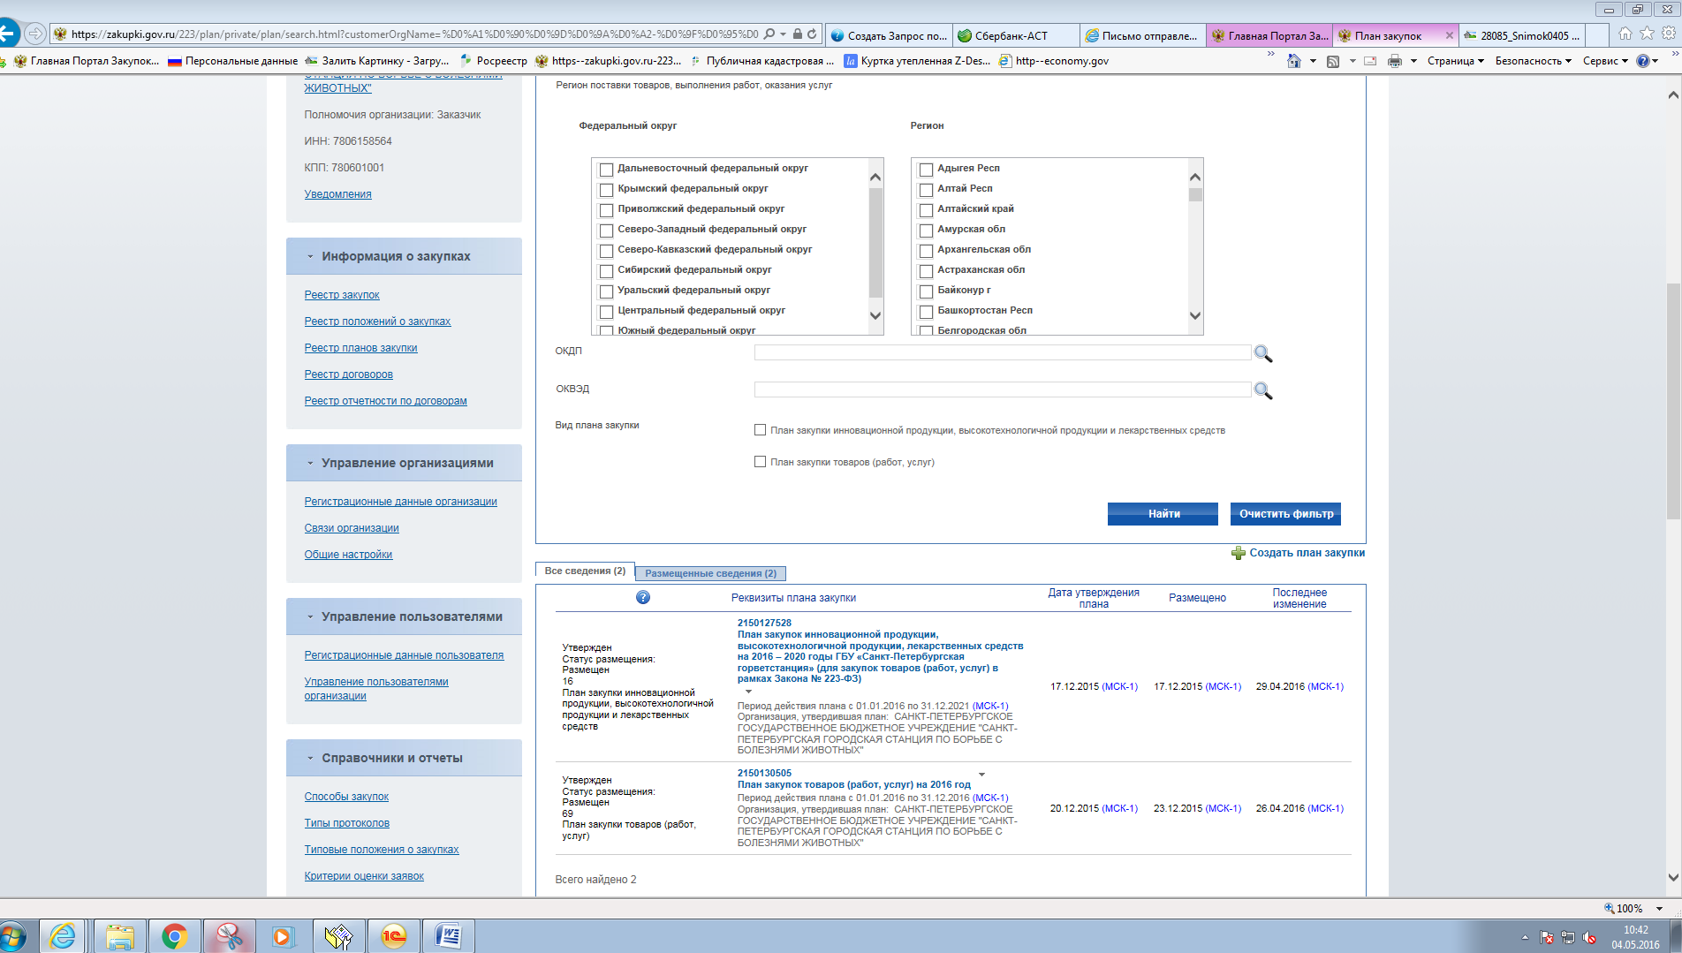Click the magnifier icon next to ОКДП field
Image resolution: width=1682 pixels, height=953 pixels.
click(x=1262, y=353)
